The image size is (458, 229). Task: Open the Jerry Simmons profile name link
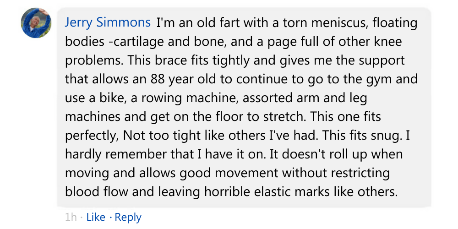(x=108, y=22)
